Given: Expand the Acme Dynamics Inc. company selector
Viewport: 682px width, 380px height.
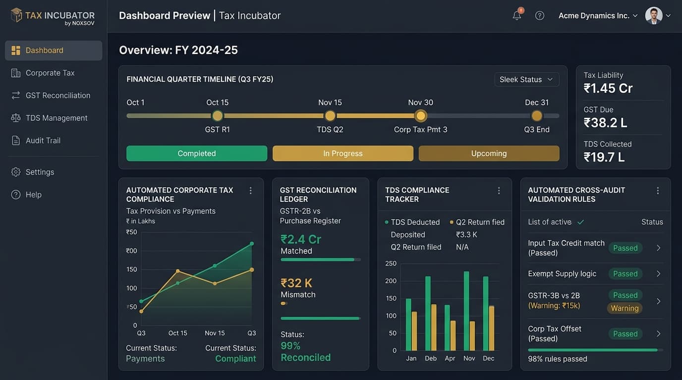Looking at the screenshot, I should [x=598, y=16].
